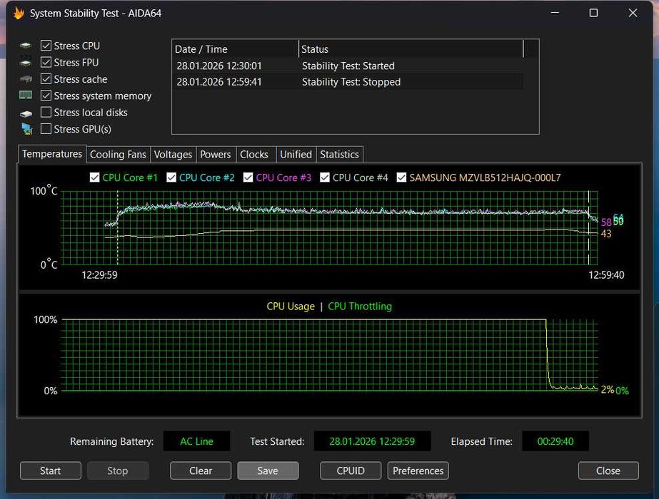This screenshot has height=499, width=659.
Task: Click the 28.01.2026 12:59:41 timestamp cell
Action: pyautogui.click(x=219, y=82)
